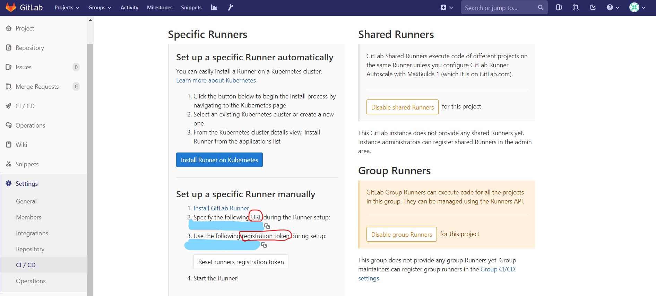This screenshot has width=656, height=296.
Task: Click the Issues count badge 0
Action: (76, 67)
